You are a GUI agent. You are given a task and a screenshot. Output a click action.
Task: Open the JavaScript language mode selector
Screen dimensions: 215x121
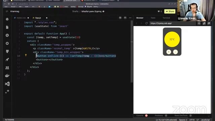[x=205, y=120]
